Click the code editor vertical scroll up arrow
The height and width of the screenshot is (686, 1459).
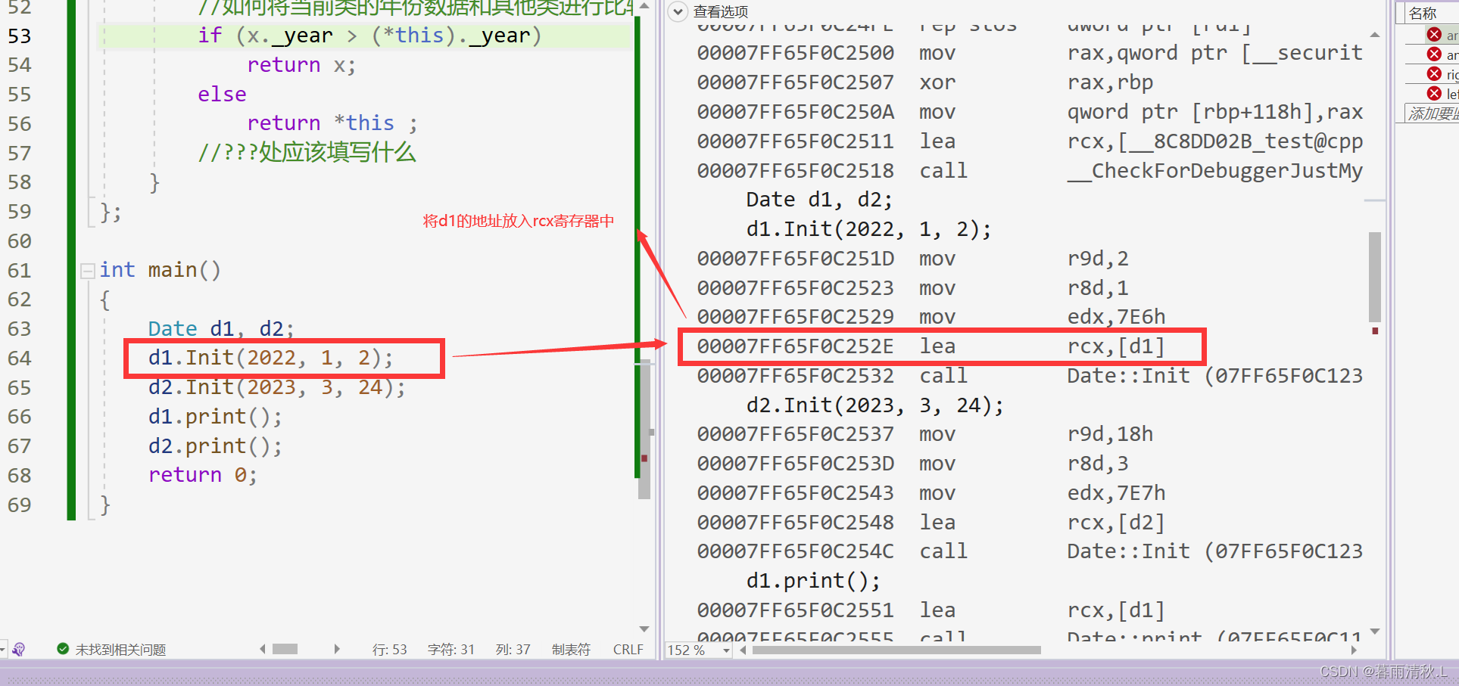click(x=644, y=6)
